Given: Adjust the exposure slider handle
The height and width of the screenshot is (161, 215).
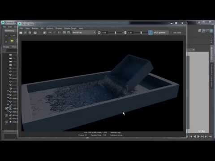Looking at the screenshot, I should [116, 33].
